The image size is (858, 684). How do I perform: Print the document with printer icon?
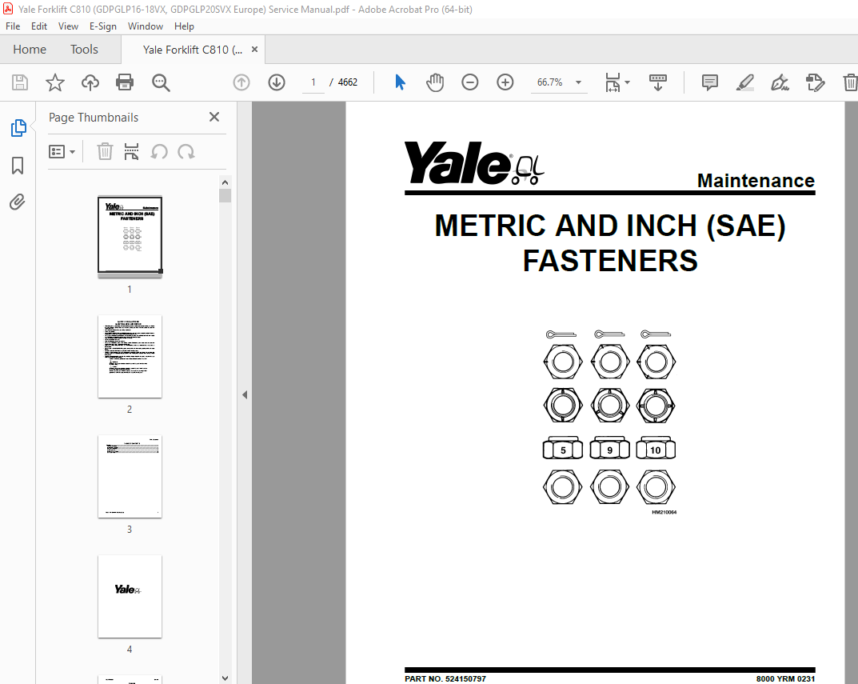pyautogui.click(x=125, y=82)
